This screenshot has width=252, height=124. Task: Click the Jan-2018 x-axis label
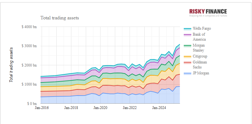[x=71, y=108]
